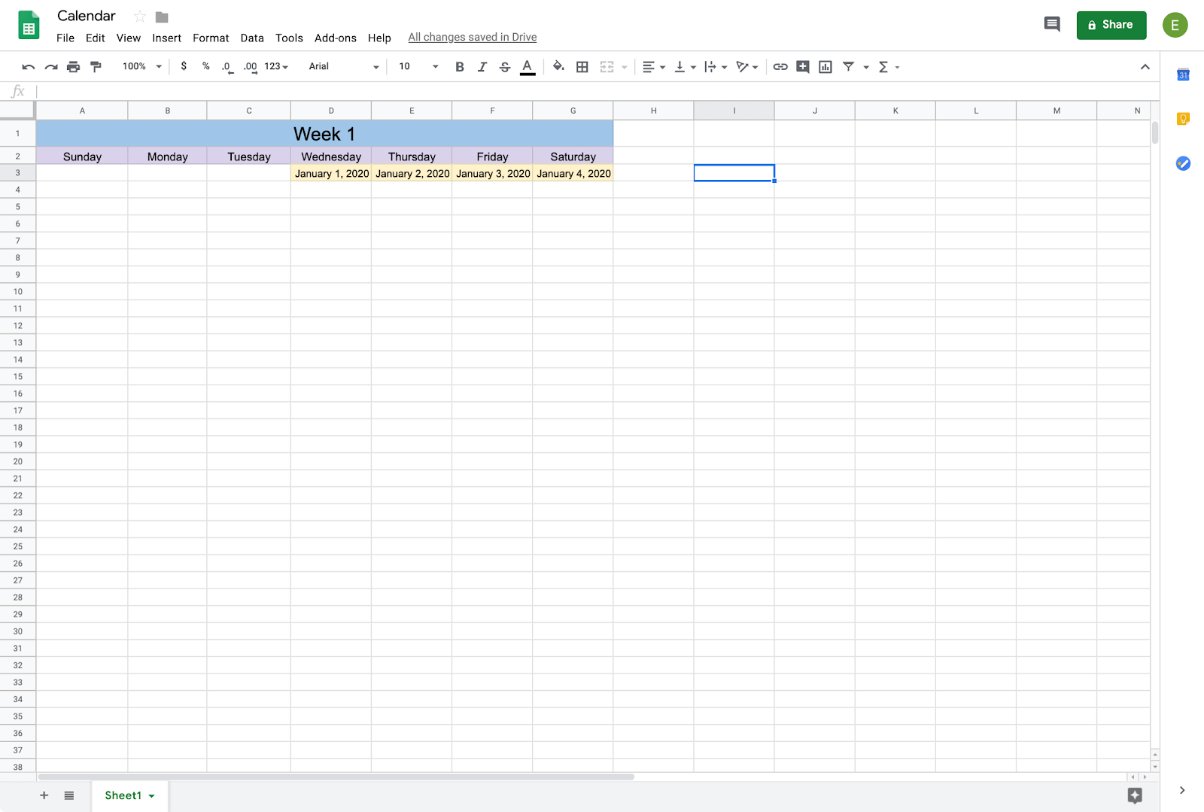Expand the filter views arrow
Image resolution: width=1204 pixels, height=812 pixels.
(x=866, y=67)
